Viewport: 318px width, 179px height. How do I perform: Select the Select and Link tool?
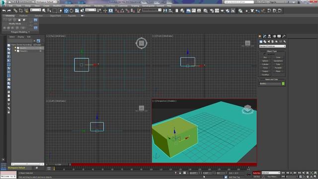(x=15, y=10)
